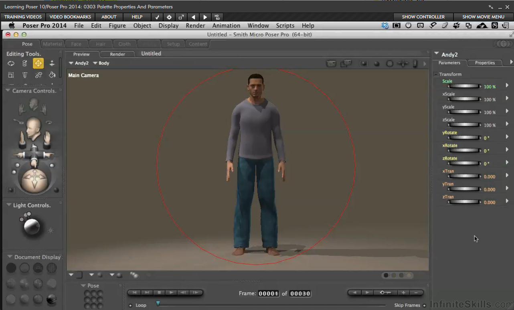Select the Rotate editing tool
514x310 pixels.
11,63
